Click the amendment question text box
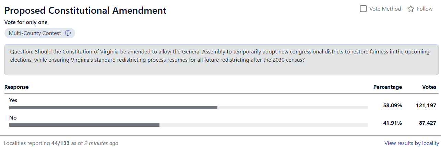This screenshot has width=441, height=147. (221, 60)
